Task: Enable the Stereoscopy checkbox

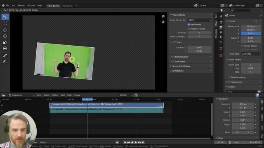Action: (229, 82)
